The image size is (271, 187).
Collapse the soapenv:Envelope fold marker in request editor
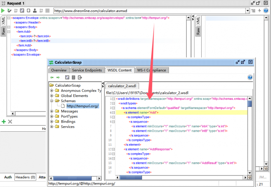[x=9, y=18]
